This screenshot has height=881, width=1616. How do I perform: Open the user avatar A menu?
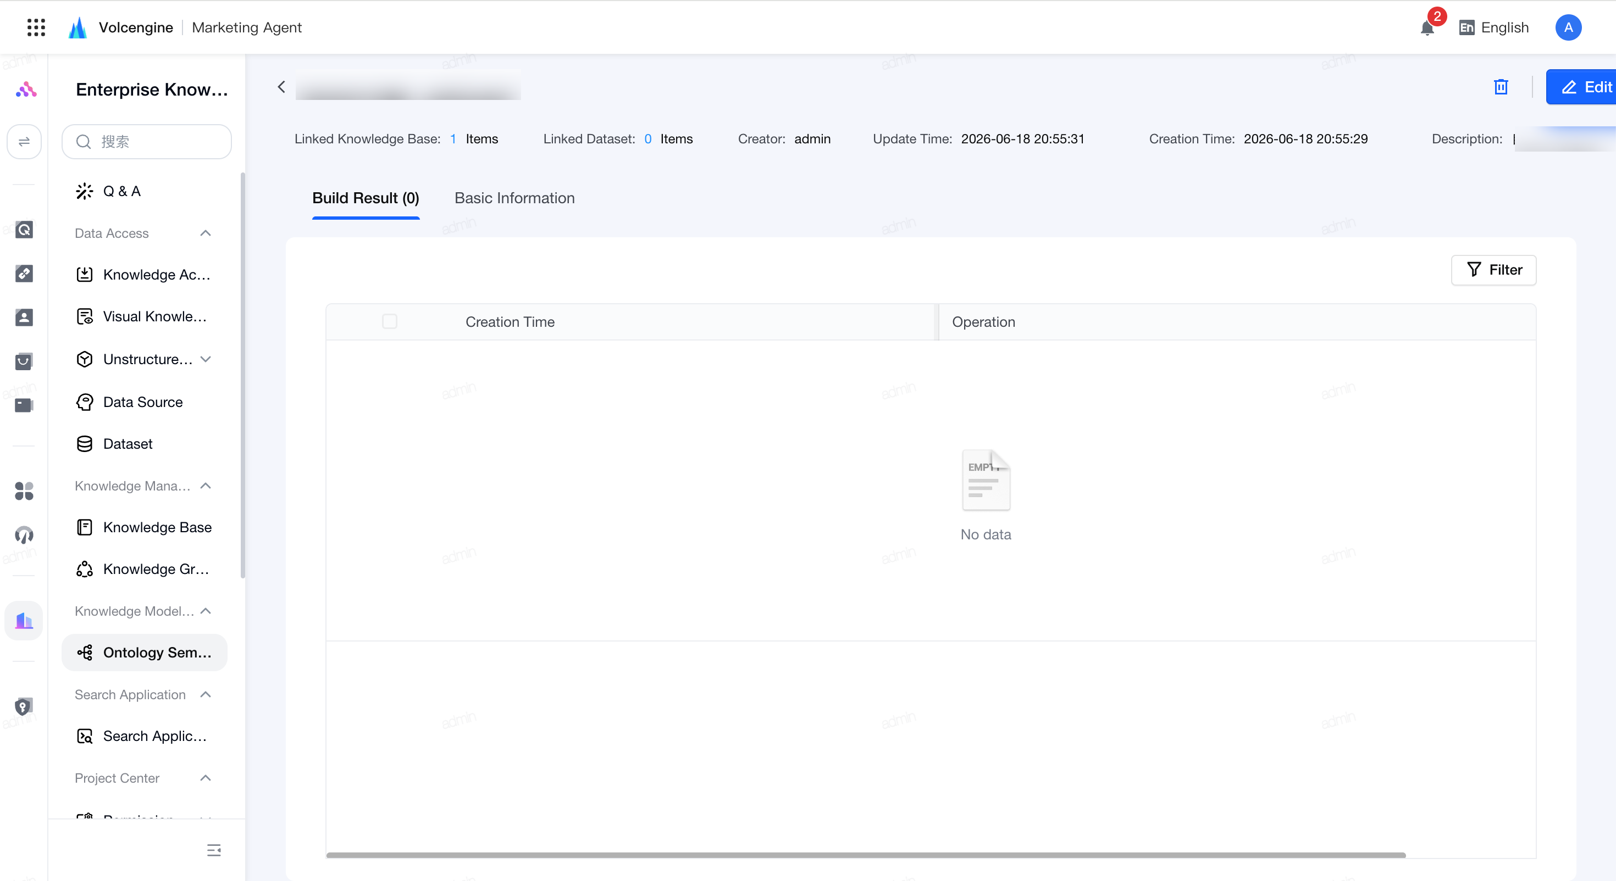1568,27
